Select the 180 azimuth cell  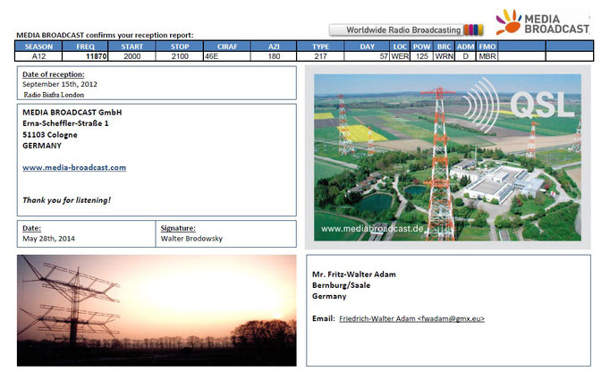[x=274, y=56]
